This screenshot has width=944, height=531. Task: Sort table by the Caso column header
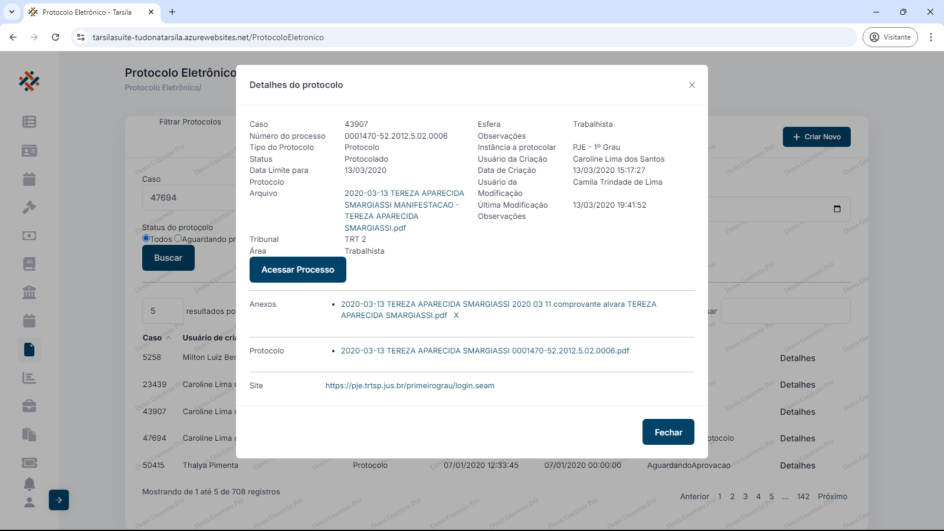tap(152, 338)
